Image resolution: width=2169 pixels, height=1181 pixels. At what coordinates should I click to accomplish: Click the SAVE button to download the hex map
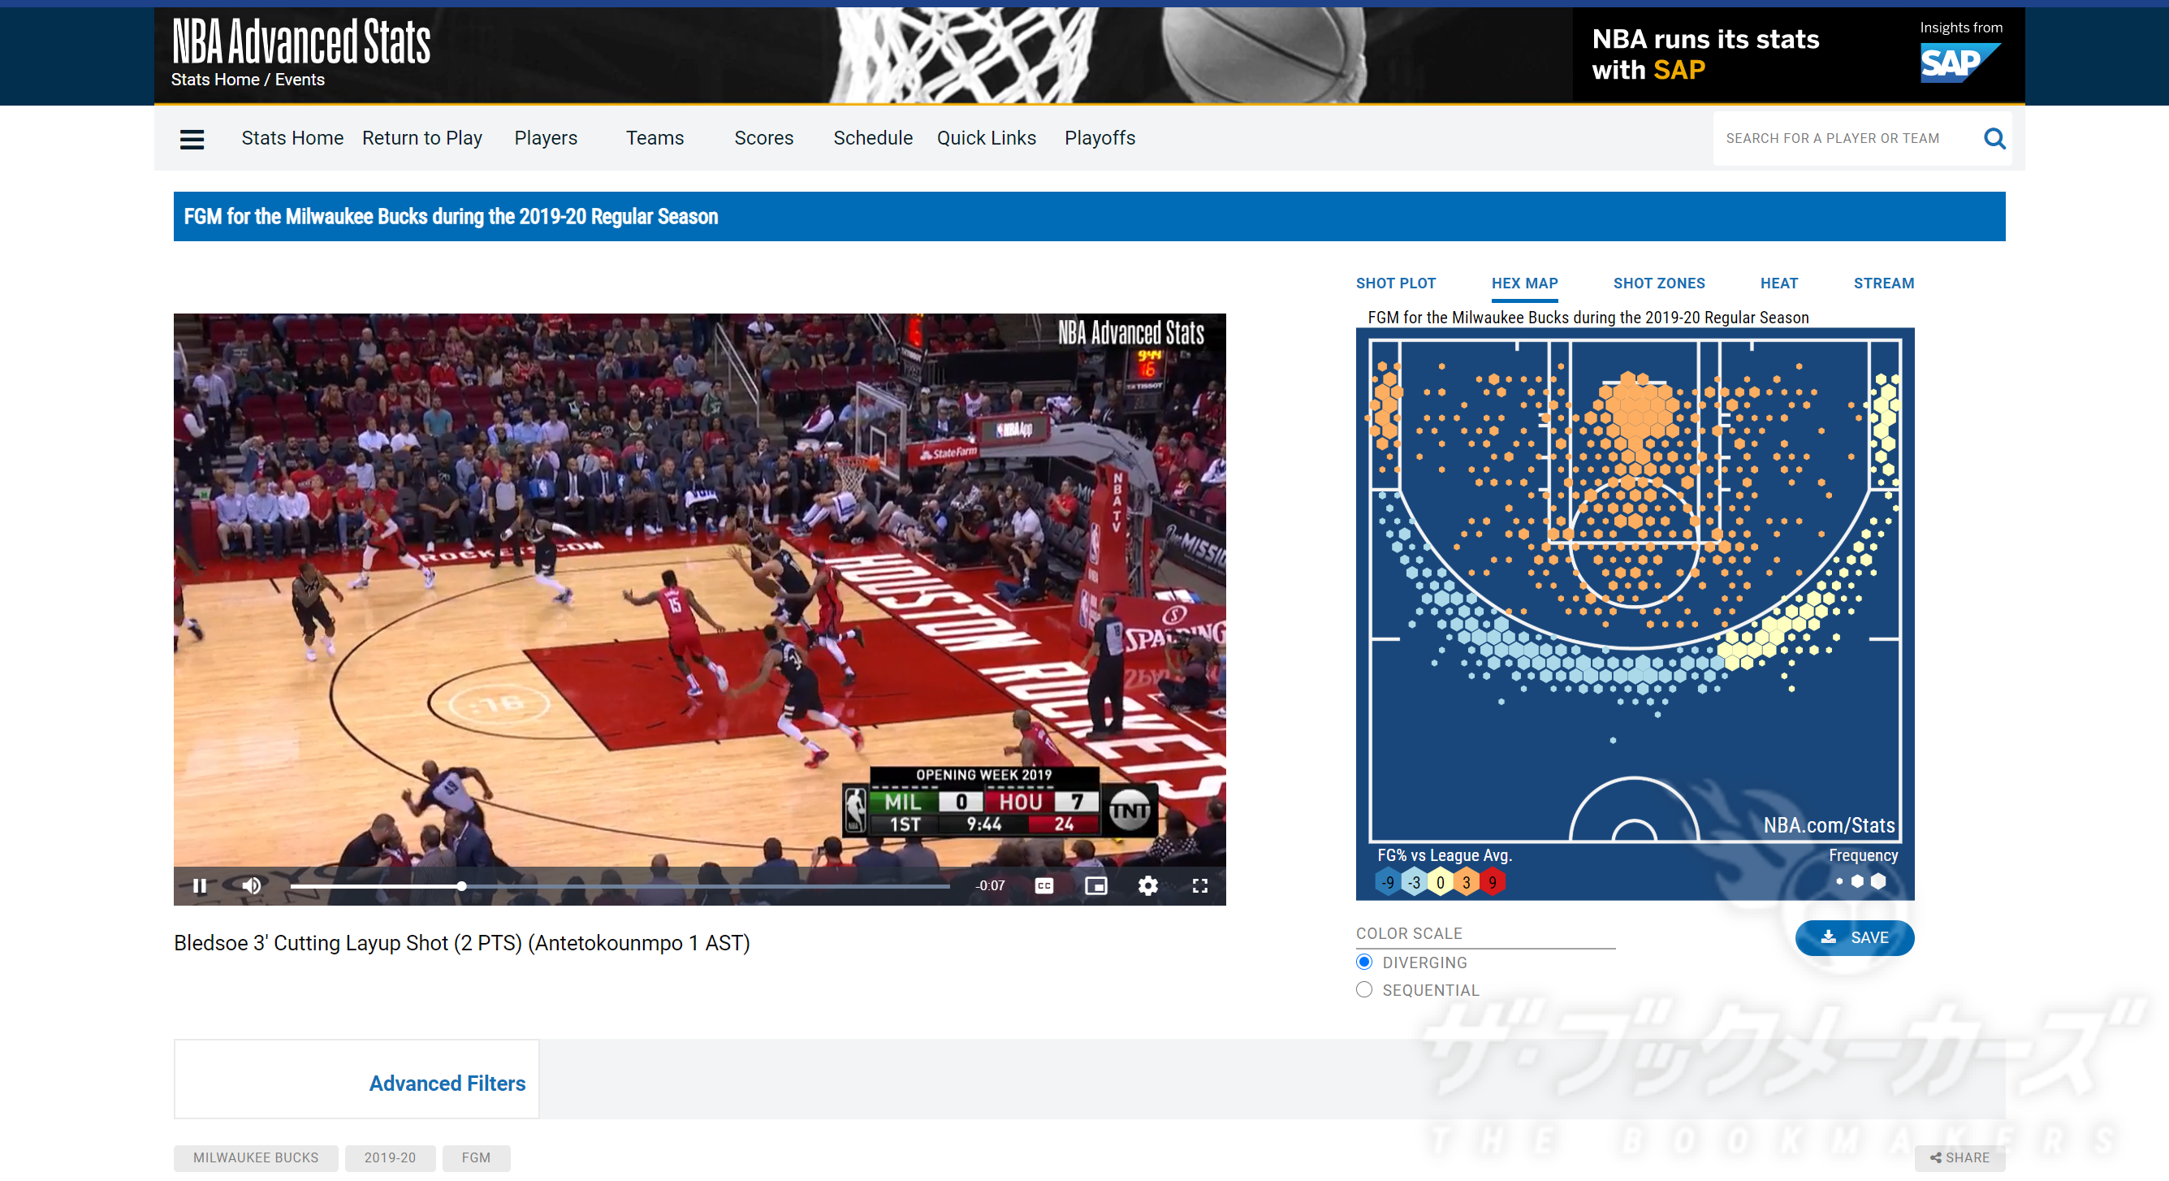tap(1854, 937)
